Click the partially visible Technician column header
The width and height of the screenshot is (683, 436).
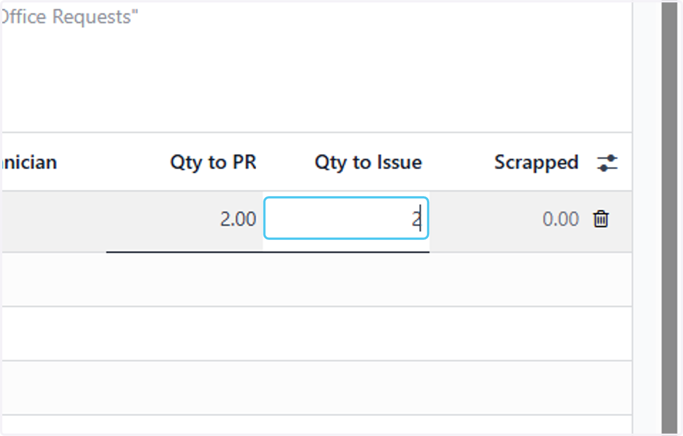tap(28, 162)
